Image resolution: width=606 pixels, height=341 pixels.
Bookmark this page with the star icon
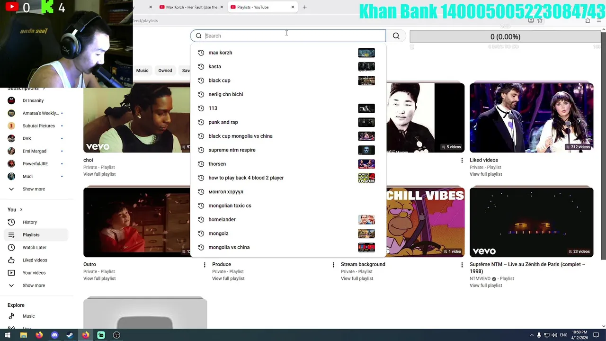[x=540, y=20]
